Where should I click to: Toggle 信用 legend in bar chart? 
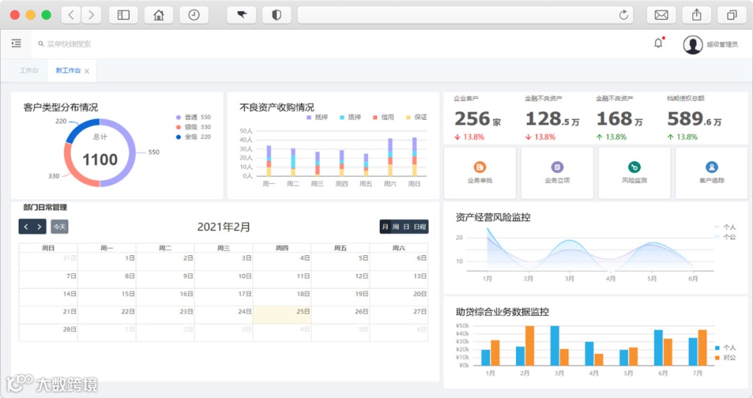383,117
